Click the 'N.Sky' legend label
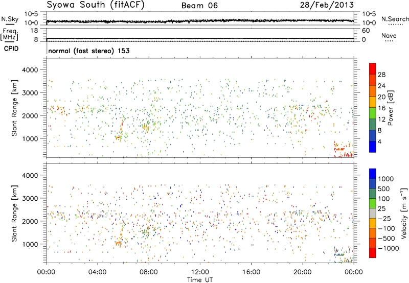409x283 pixels. (10, 19)
